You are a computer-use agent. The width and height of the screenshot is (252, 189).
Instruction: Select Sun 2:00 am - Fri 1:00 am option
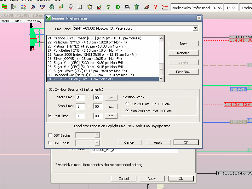127,104
